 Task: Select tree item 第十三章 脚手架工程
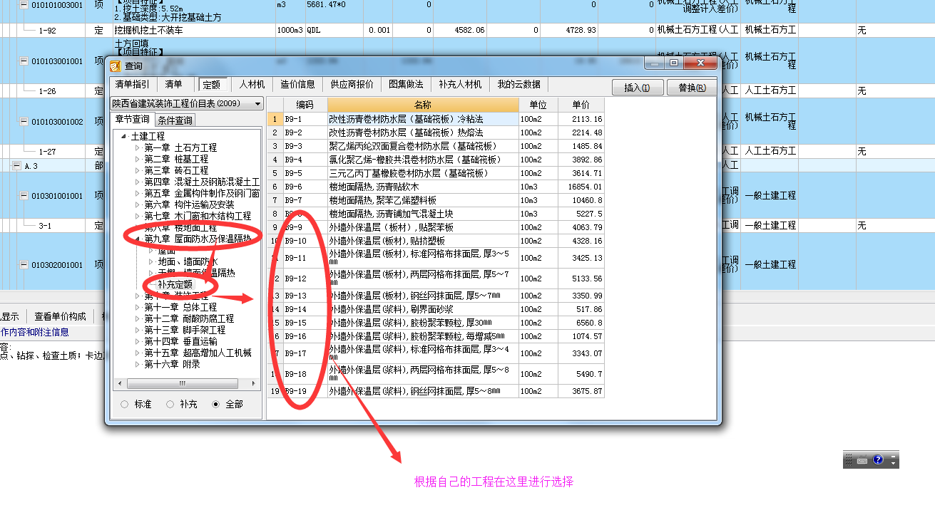tap(185, 330)
